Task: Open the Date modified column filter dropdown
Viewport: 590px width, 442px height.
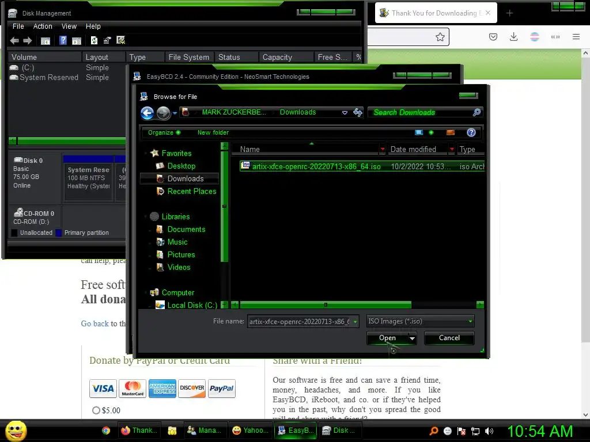Action: [452, 149]
